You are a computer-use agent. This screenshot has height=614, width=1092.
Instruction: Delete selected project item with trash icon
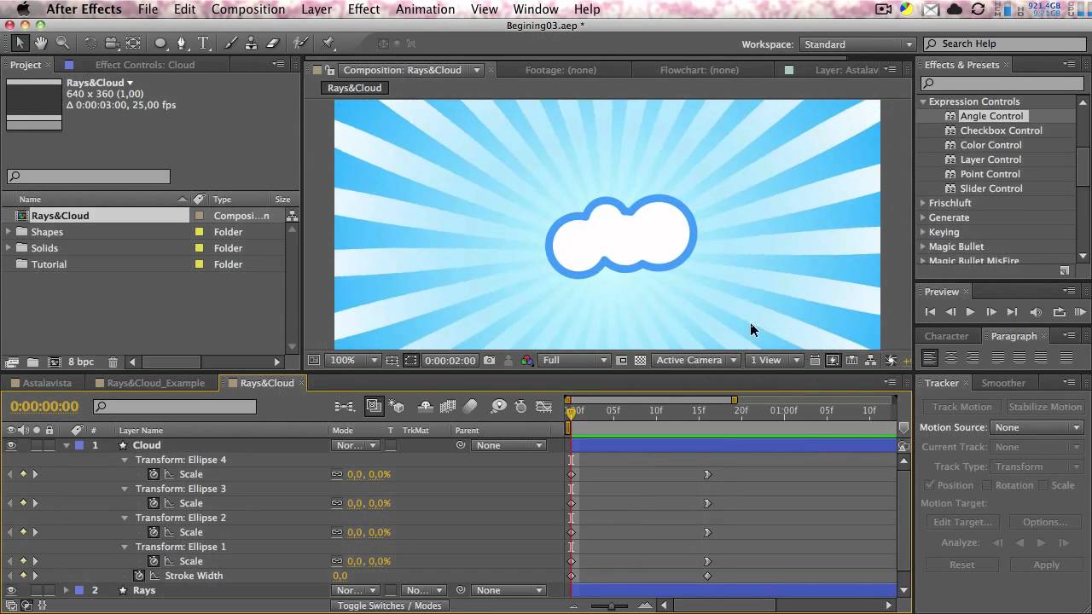113,362
